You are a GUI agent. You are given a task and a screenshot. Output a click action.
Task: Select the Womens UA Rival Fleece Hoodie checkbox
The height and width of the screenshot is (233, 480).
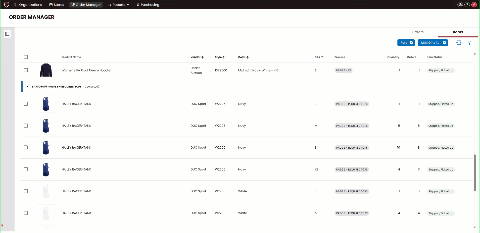[x=26, y=70]
